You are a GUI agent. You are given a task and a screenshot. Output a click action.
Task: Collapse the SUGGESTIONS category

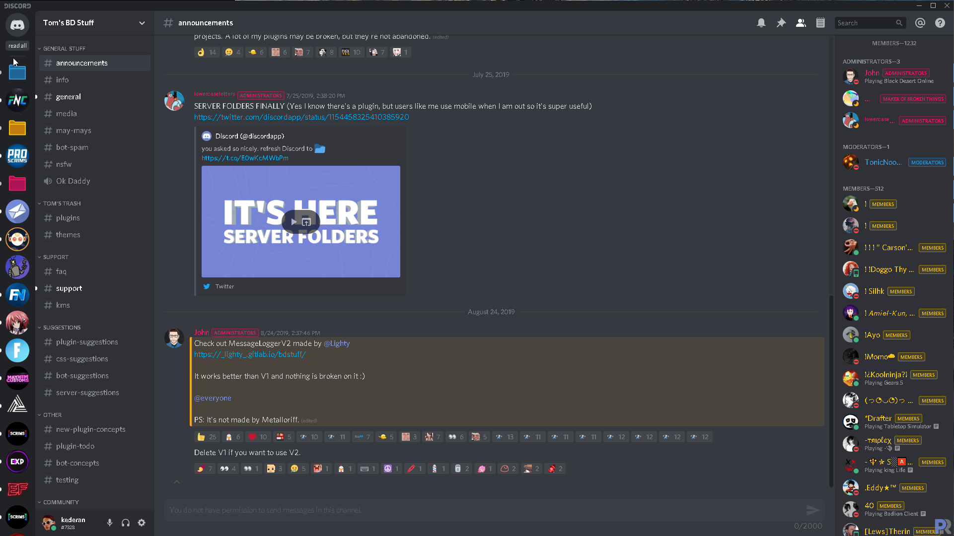pyautogui.click(x=62, y=328)
